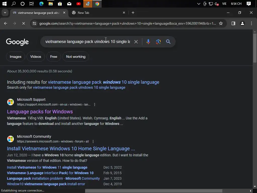Open a new browser tab
The width and height of the screenshot is (257, 193).
click(133, 13)
